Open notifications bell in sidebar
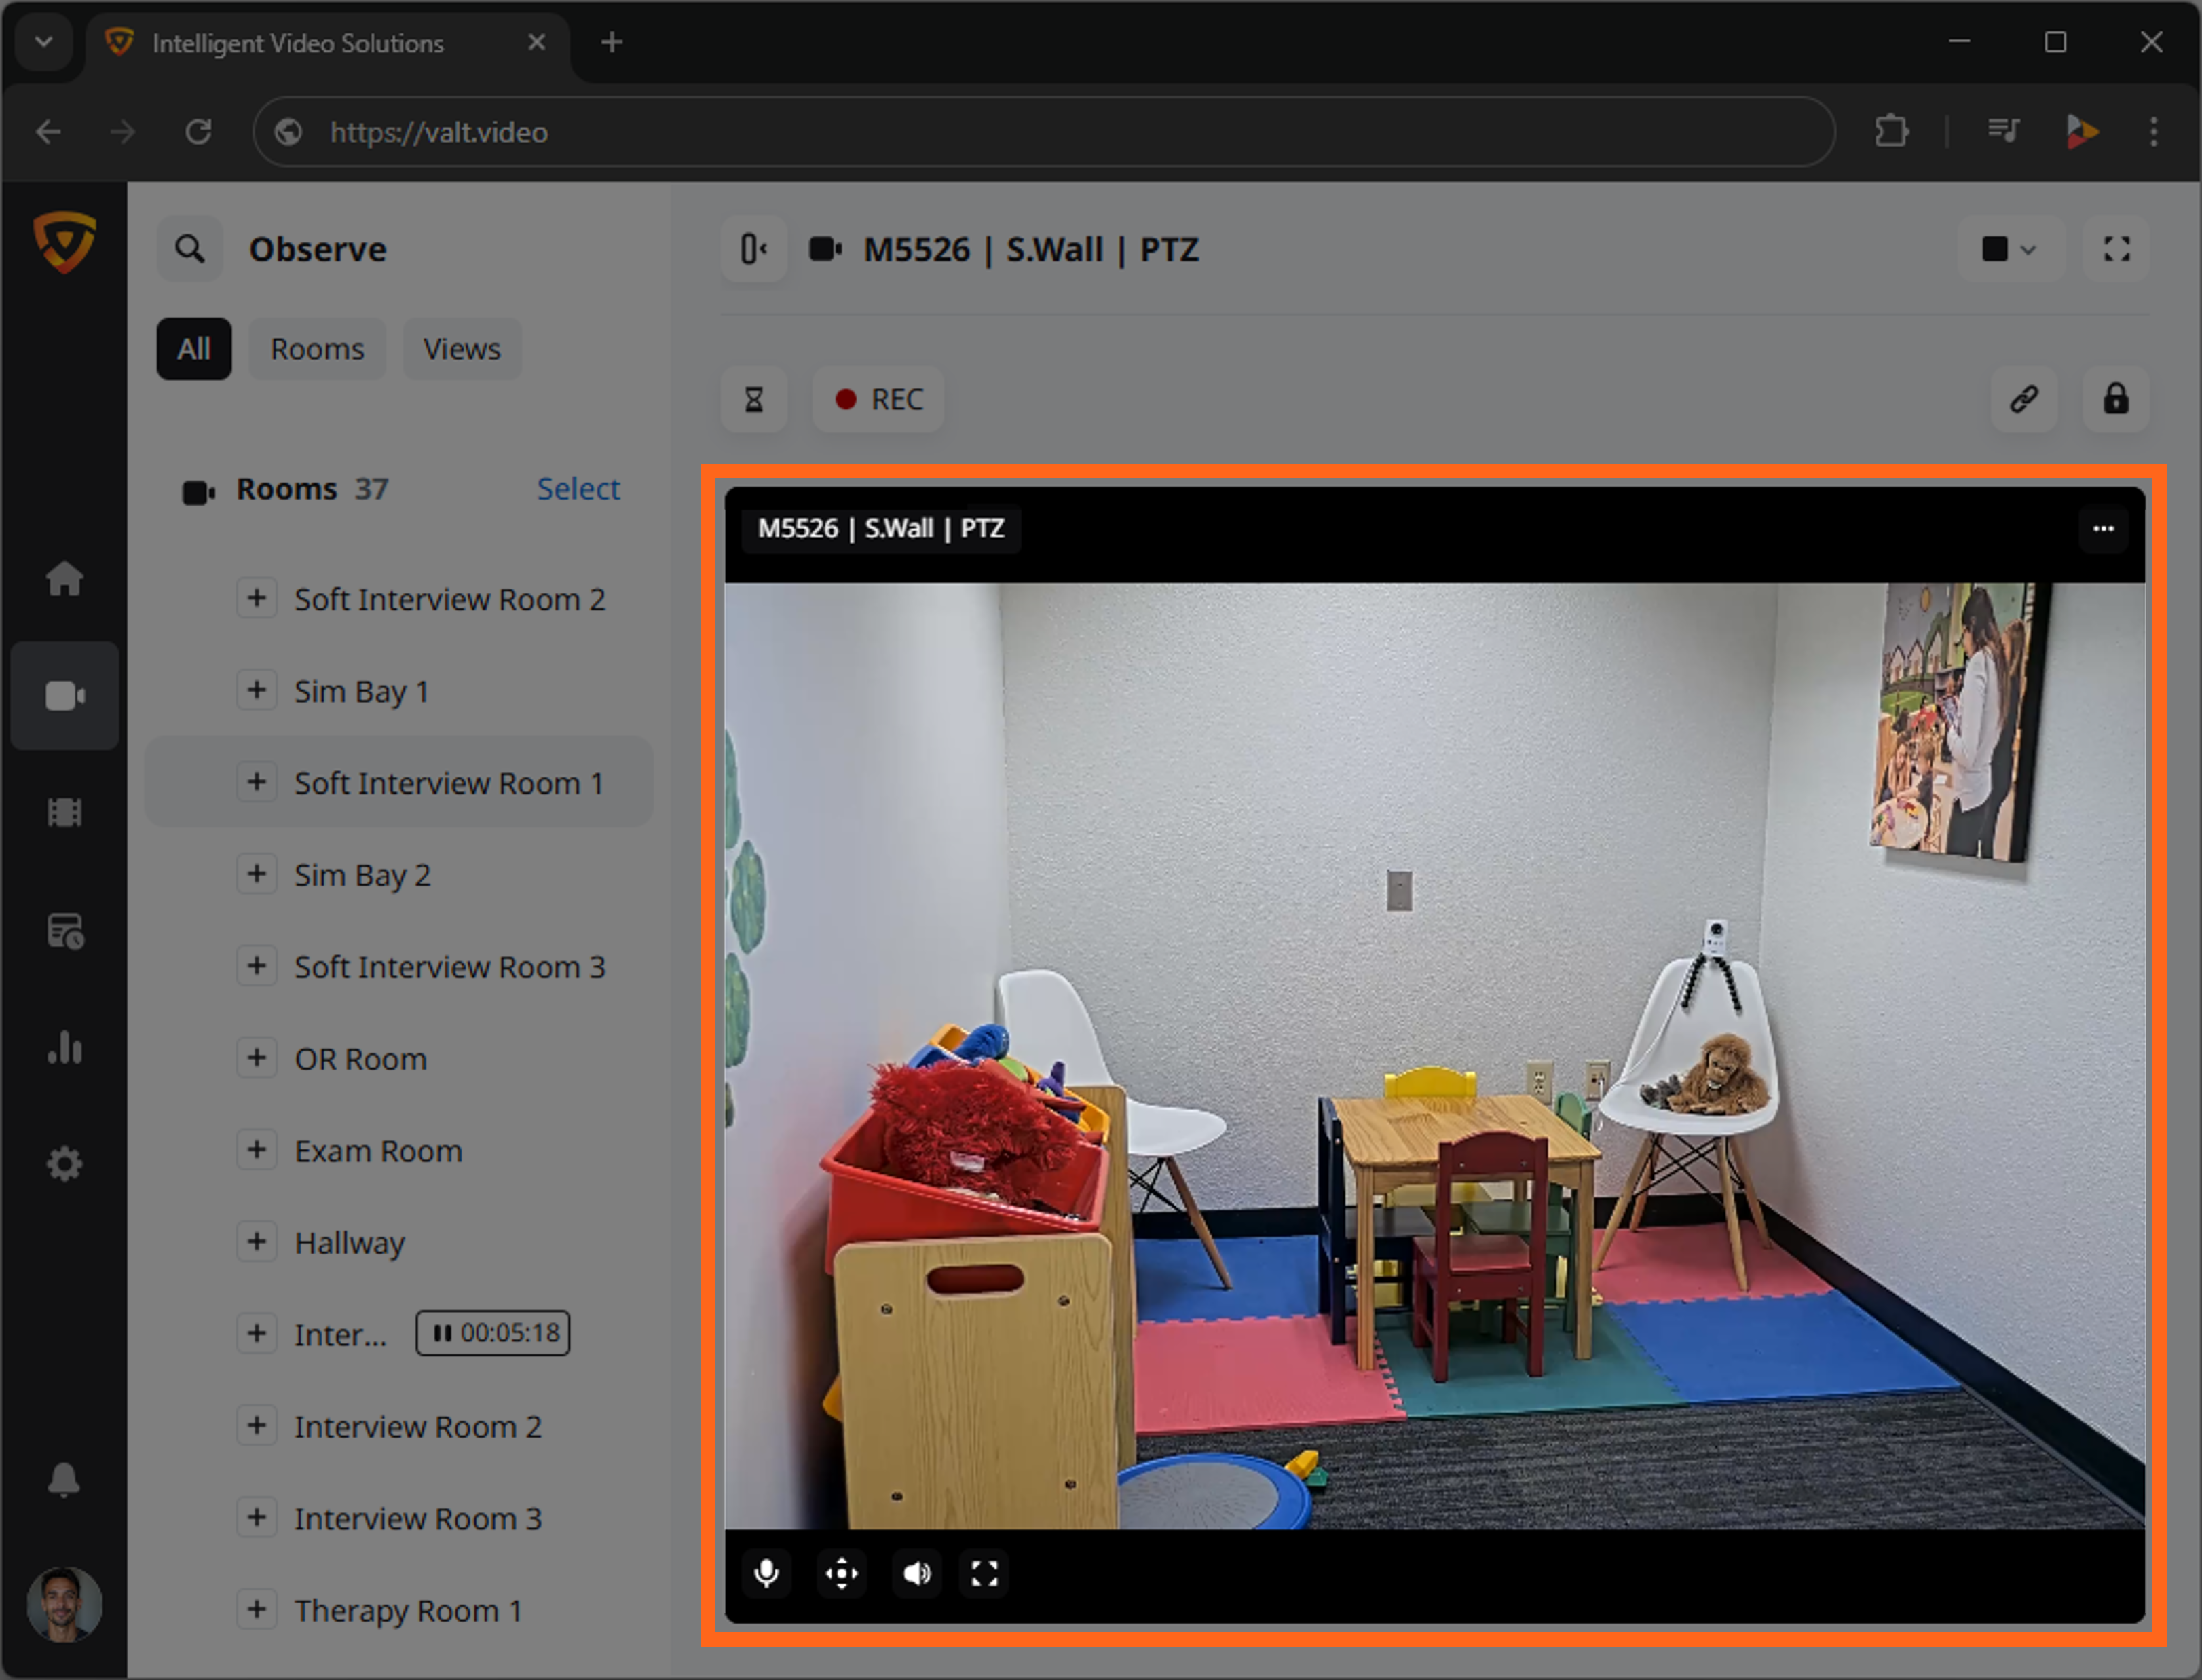The width and height of the screenshot is (2202, 1680). coord(64,1479)
